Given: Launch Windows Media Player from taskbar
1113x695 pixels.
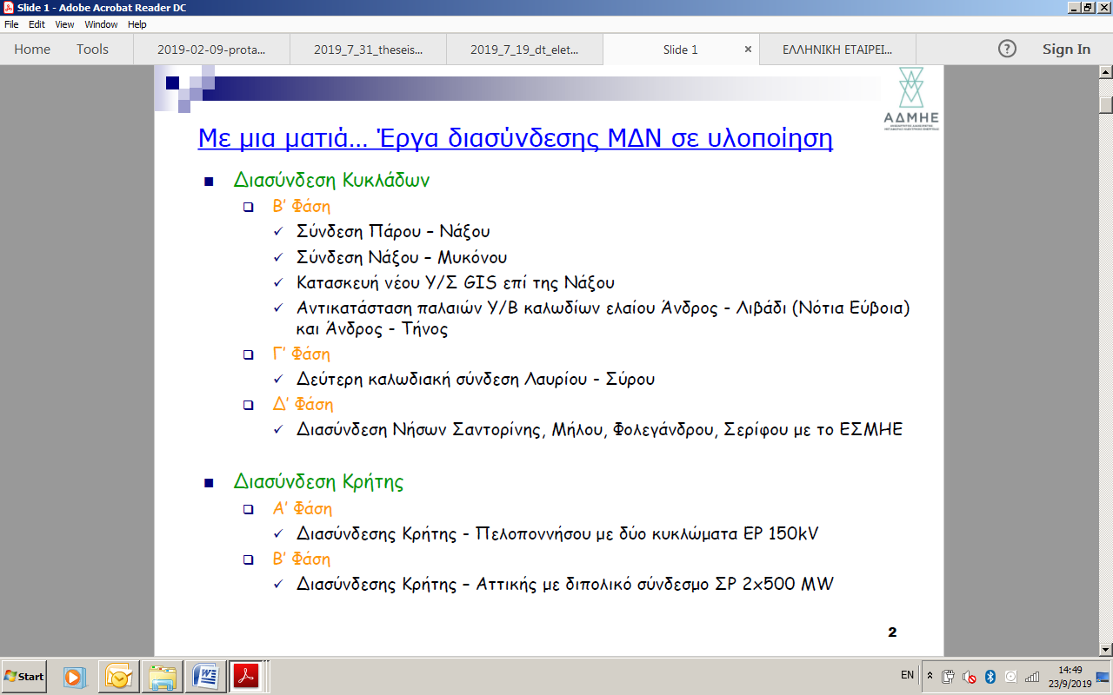Looking at the screenshot, I should coord(74,676).
